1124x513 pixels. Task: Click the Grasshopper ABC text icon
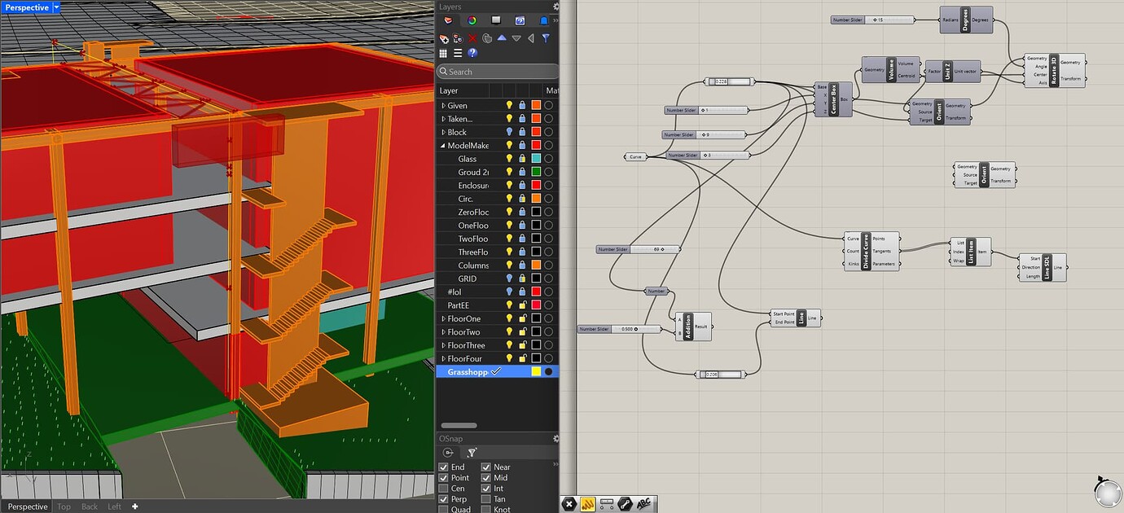(644, 504)
